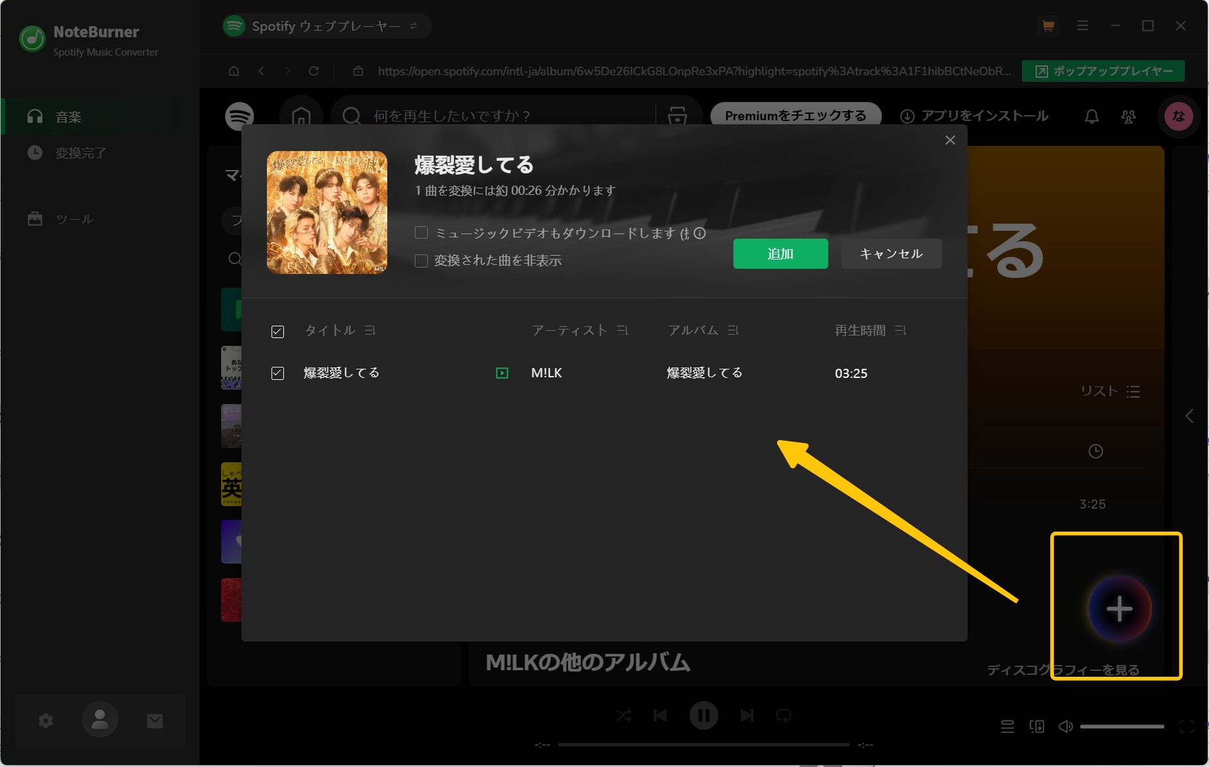Mute the volume speaker icon
Screen dimensions: 1209x767
[x=1066, y=726]
